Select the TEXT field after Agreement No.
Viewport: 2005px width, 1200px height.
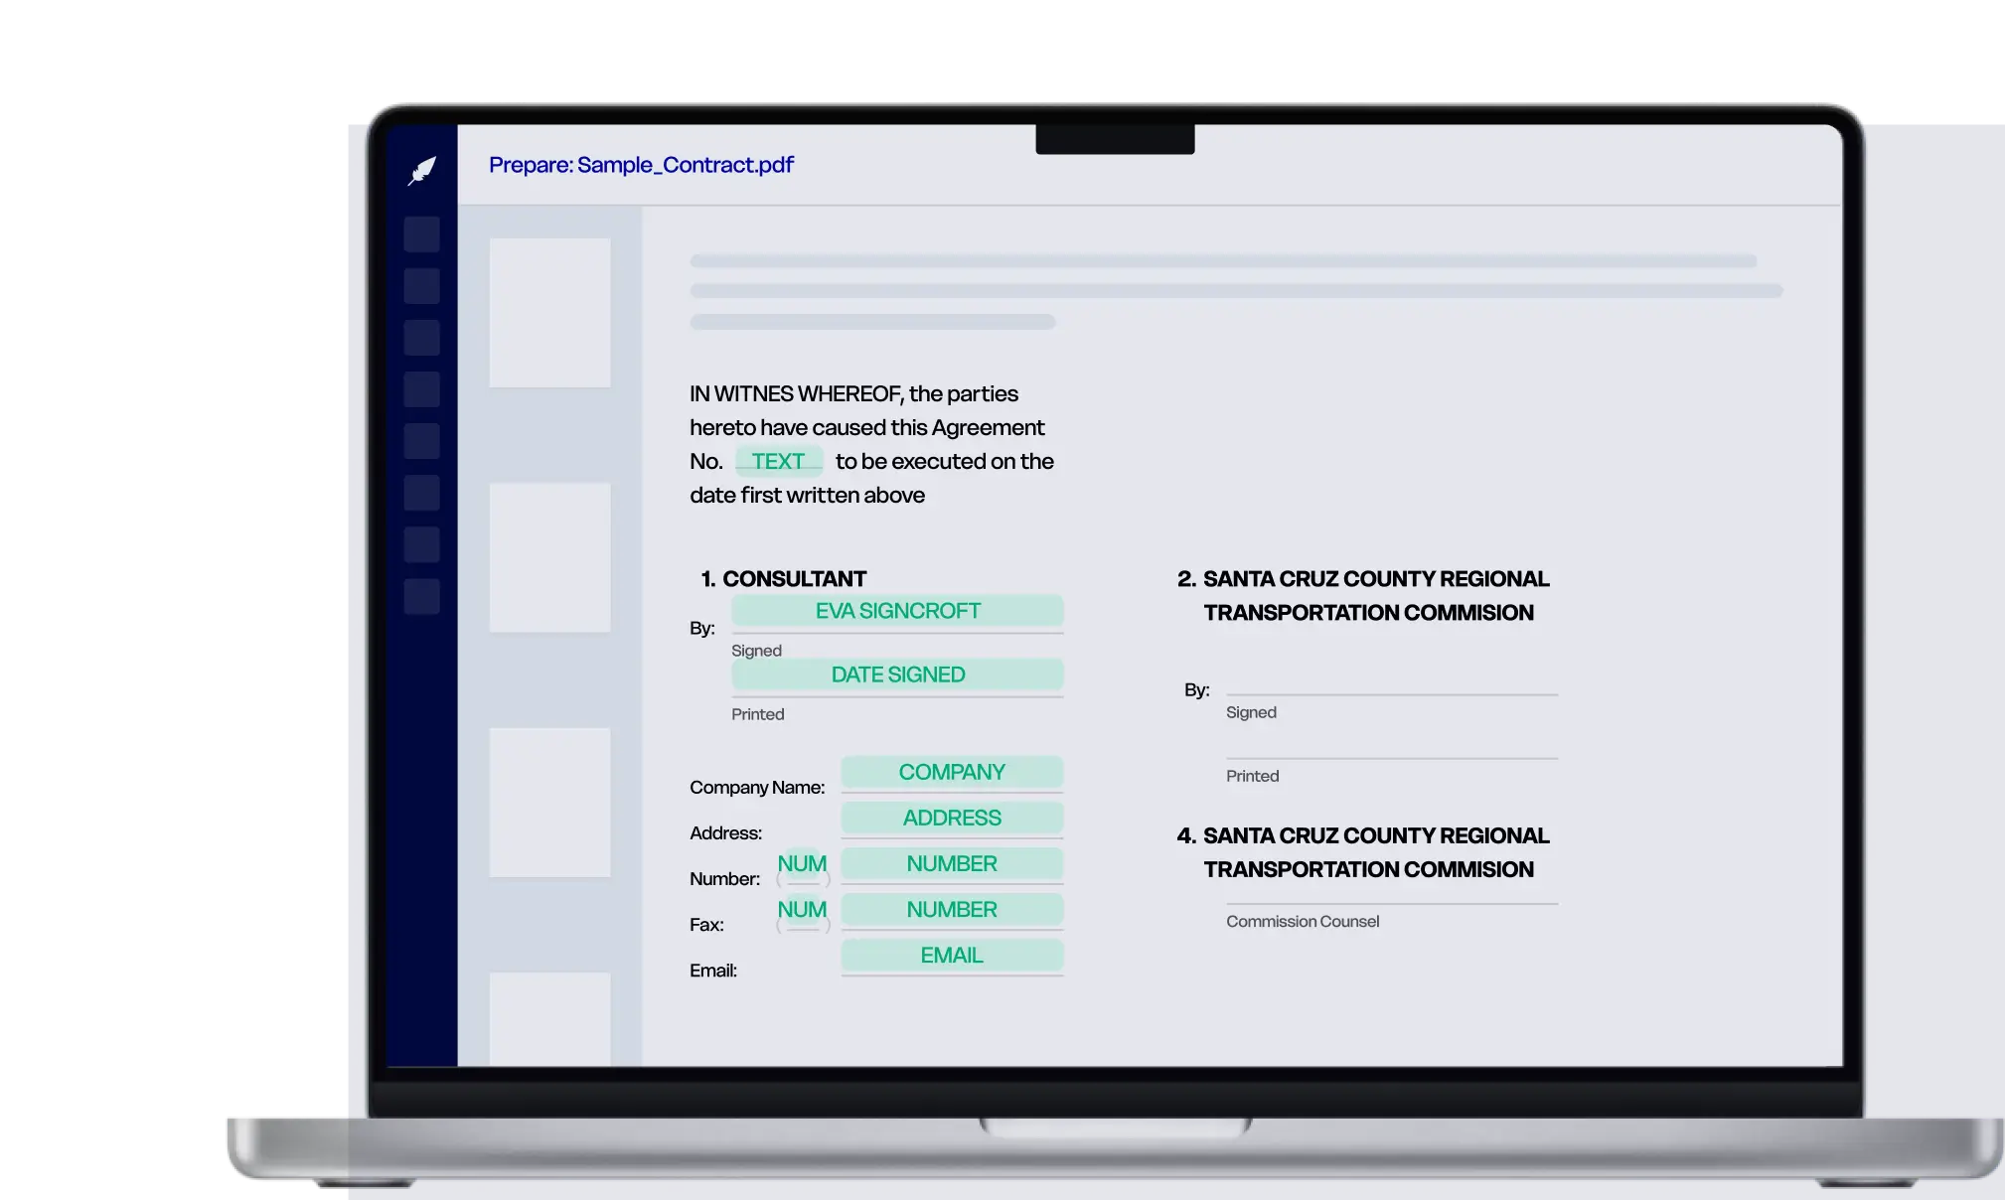pyautogui.click(x=778, y=461)
